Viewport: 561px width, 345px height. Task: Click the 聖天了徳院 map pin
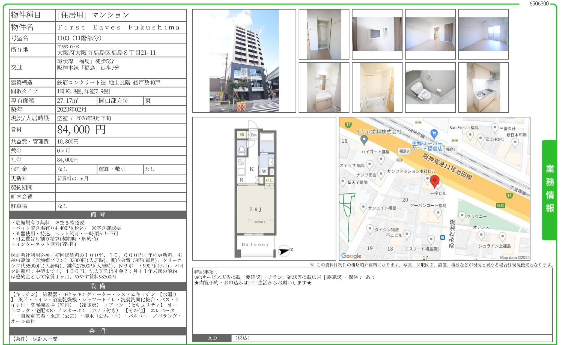343,181
